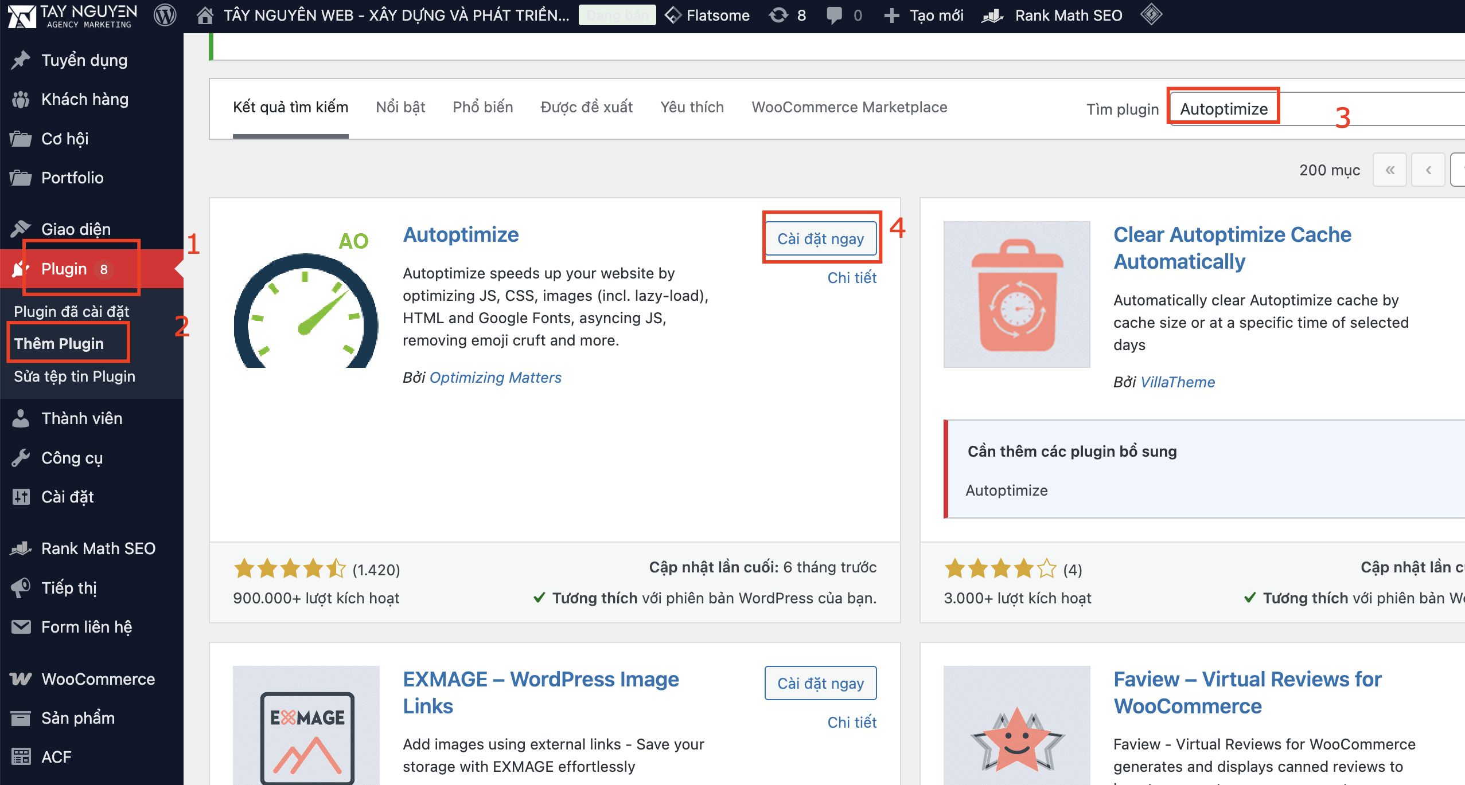The image size is (1465, 785).
Task: Go to the first results page button
Action: pyautogui.click(x=1389, y=170)
